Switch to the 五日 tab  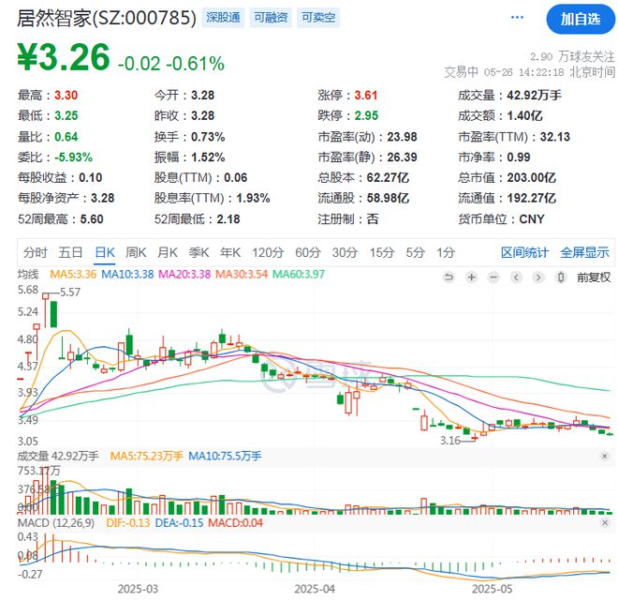pyautogui.click(x=70, y=252)
